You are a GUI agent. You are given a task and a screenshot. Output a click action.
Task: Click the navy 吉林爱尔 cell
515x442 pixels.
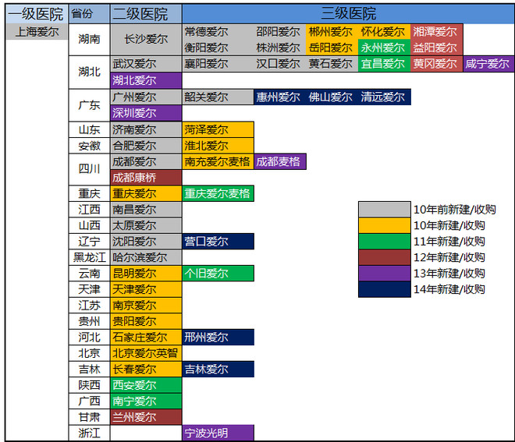[x=218, y=370]
